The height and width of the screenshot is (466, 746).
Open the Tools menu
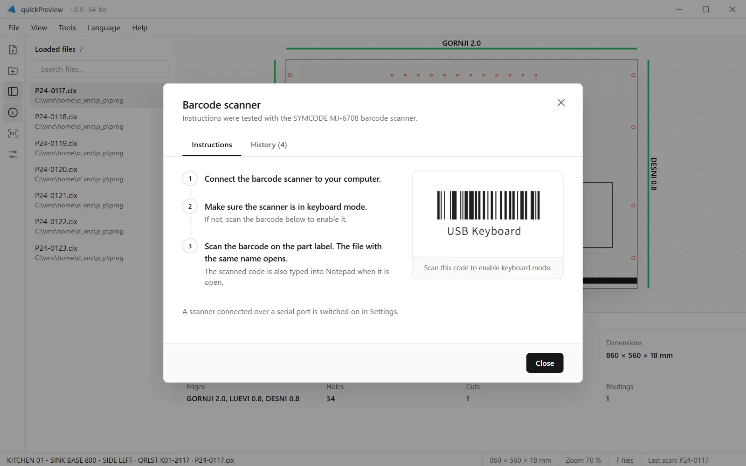pyautogui.click(x=67, y=28)
